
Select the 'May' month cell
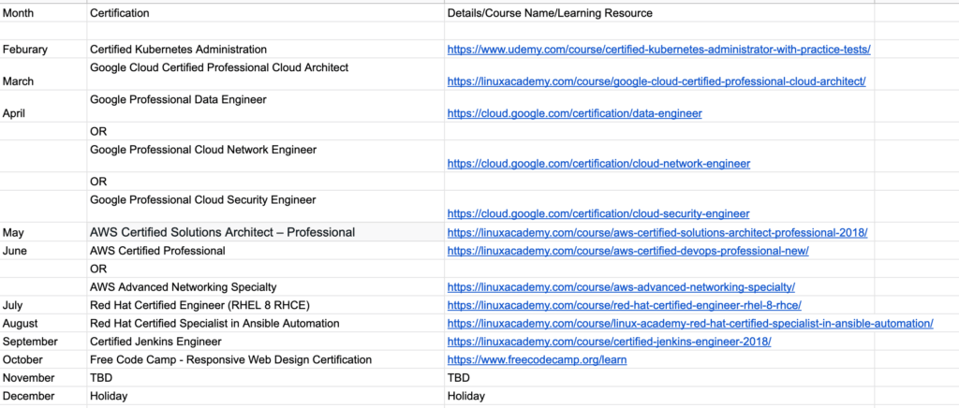43,232
